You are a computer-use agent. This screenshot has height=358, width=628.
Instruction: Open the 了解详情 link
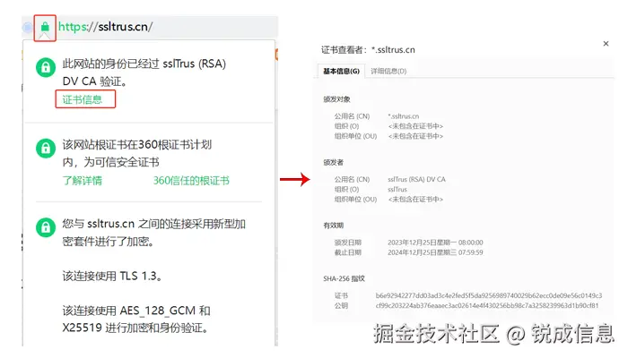point(83,181)
